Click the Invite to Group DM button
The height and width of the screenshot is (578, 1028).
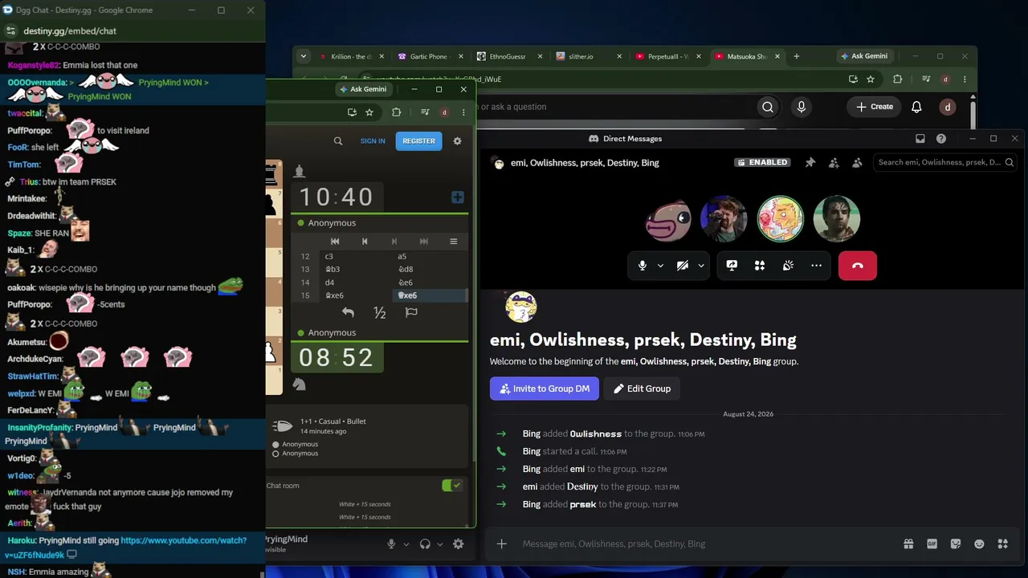click(x=545, y=389)
